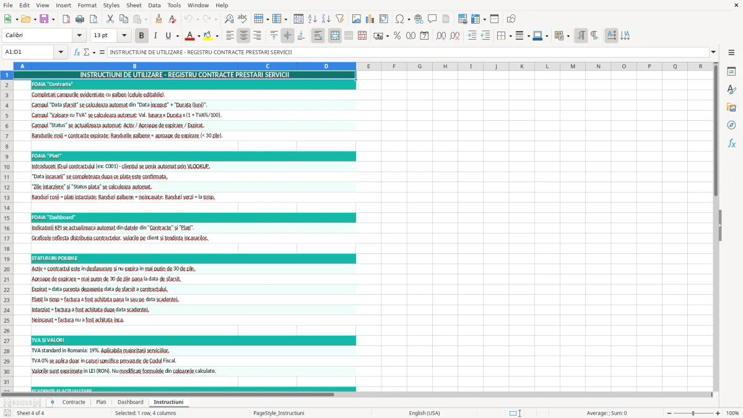Click the yellow background color swatch
Viewport: 743px width, 418px height.
(x=208, y=36)
